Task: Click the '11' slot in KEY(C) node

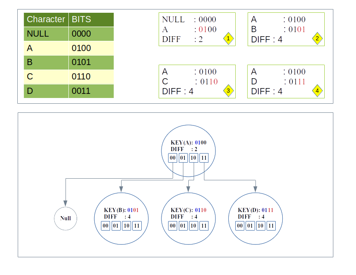Action: click(204, 226)
